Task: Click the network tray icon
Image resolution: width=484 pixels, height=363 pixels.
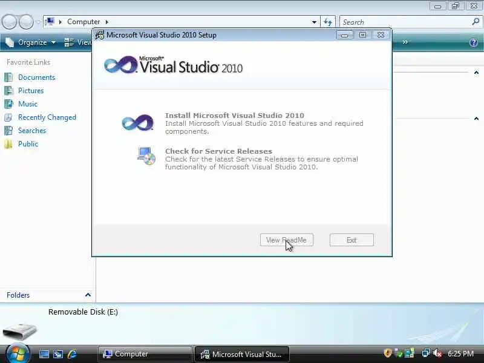Action: [x=426, y=353]
